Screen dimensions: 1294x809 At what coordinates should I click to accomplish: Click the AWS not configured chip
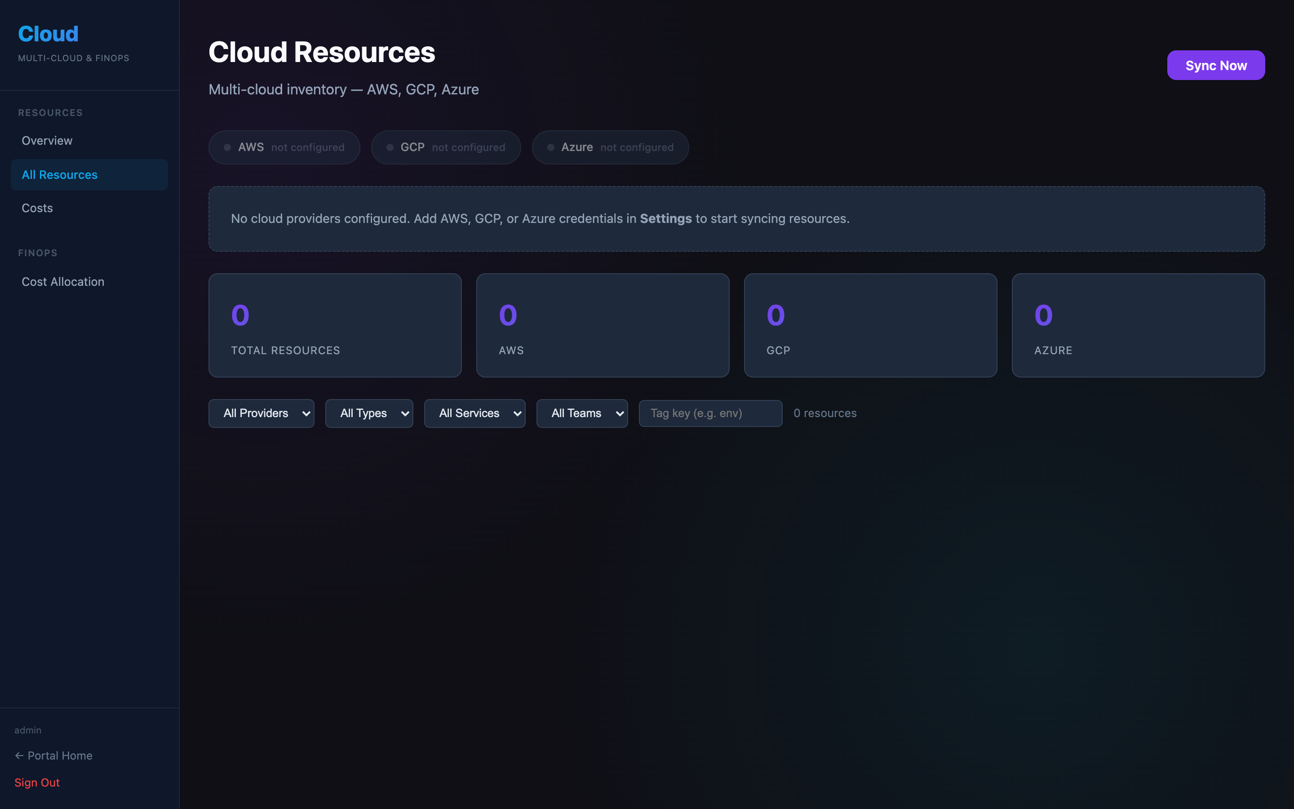tap(284, 147)
